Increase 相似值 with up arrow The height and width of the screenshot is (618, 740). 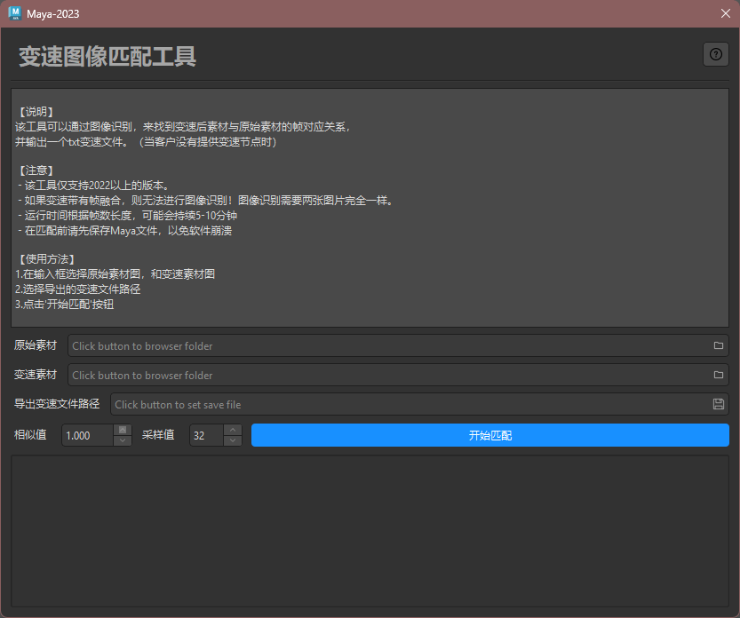point(123,430)
